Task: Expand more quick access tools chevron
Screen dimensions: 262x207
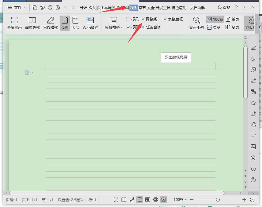Action: coord(73,8)
